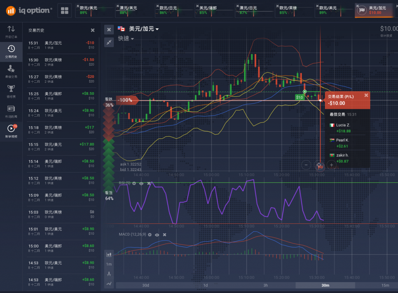Open the 教学视频 (tutorial videos) sidebar icon
Image resolution: width=398 pixels, height=293 pixels.
[x=11, y=131]
